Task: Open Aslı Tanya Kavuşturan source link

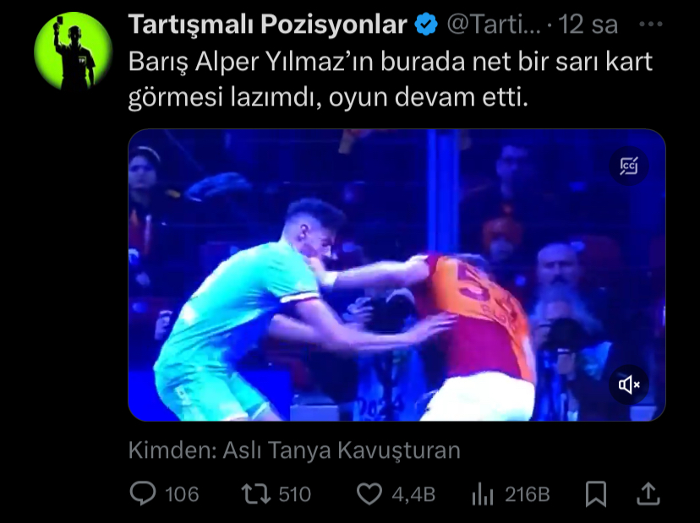Action: tap(342, 449)
